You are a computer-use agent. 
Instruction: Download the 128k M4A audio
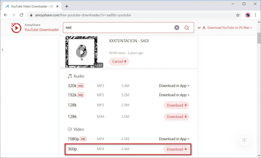click(176, 117)
